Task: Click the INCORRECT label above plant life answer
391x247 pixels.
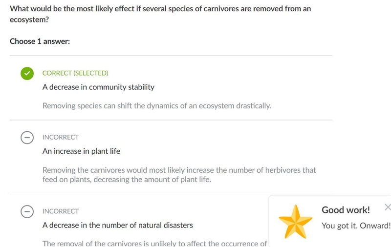Action: tap(61, 137)
